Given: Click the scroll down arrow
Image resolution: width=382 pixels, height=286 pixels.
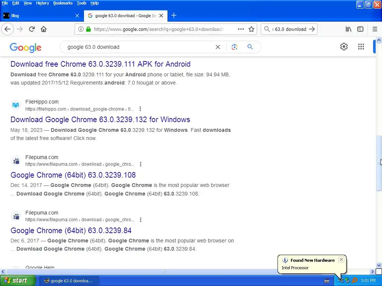Looking at the screenshot, I should 379,265.
